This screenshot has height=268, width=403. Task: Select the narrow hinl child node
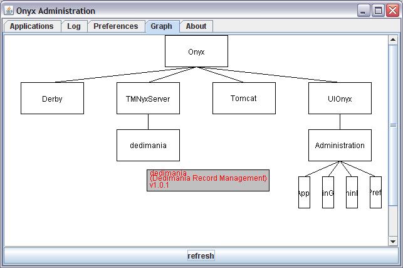click(x=352, y=192)
